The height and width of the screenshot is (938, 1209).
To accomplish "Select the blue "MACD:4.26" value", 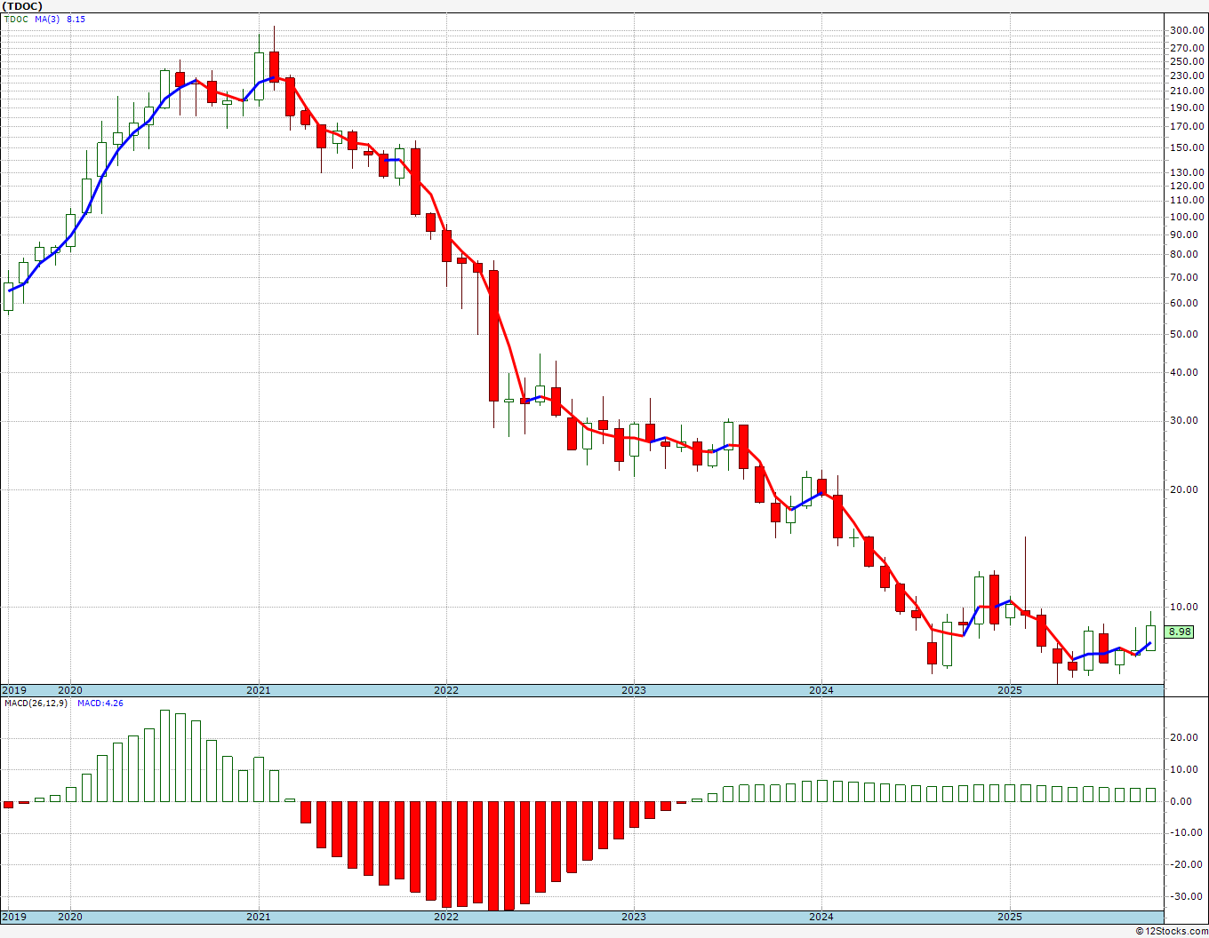I will click(100, 703).
